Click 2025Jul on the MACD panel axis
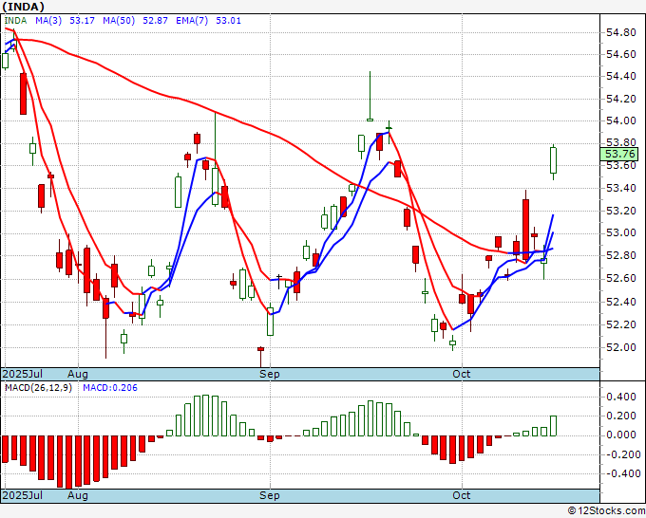 pyautogui.click(x=23, y=495)
